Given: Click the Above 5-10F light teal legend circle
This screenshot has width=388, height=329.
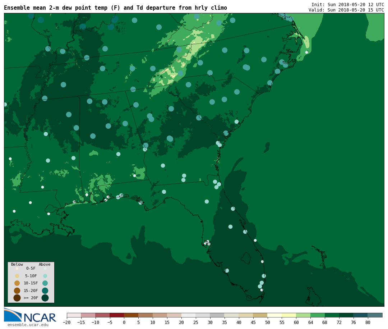Looking at the screenshot, I should pyautogui.click(x=45, y=276).
